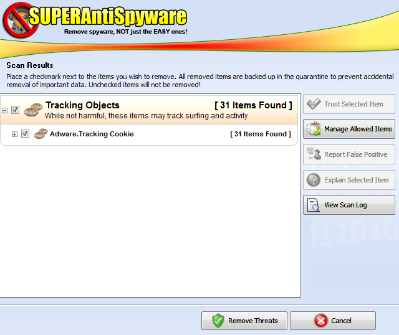Uncheck the Tracking Objects checkbox
The image size is (399, 335).
pyautogui.click(x=16, y=110)
